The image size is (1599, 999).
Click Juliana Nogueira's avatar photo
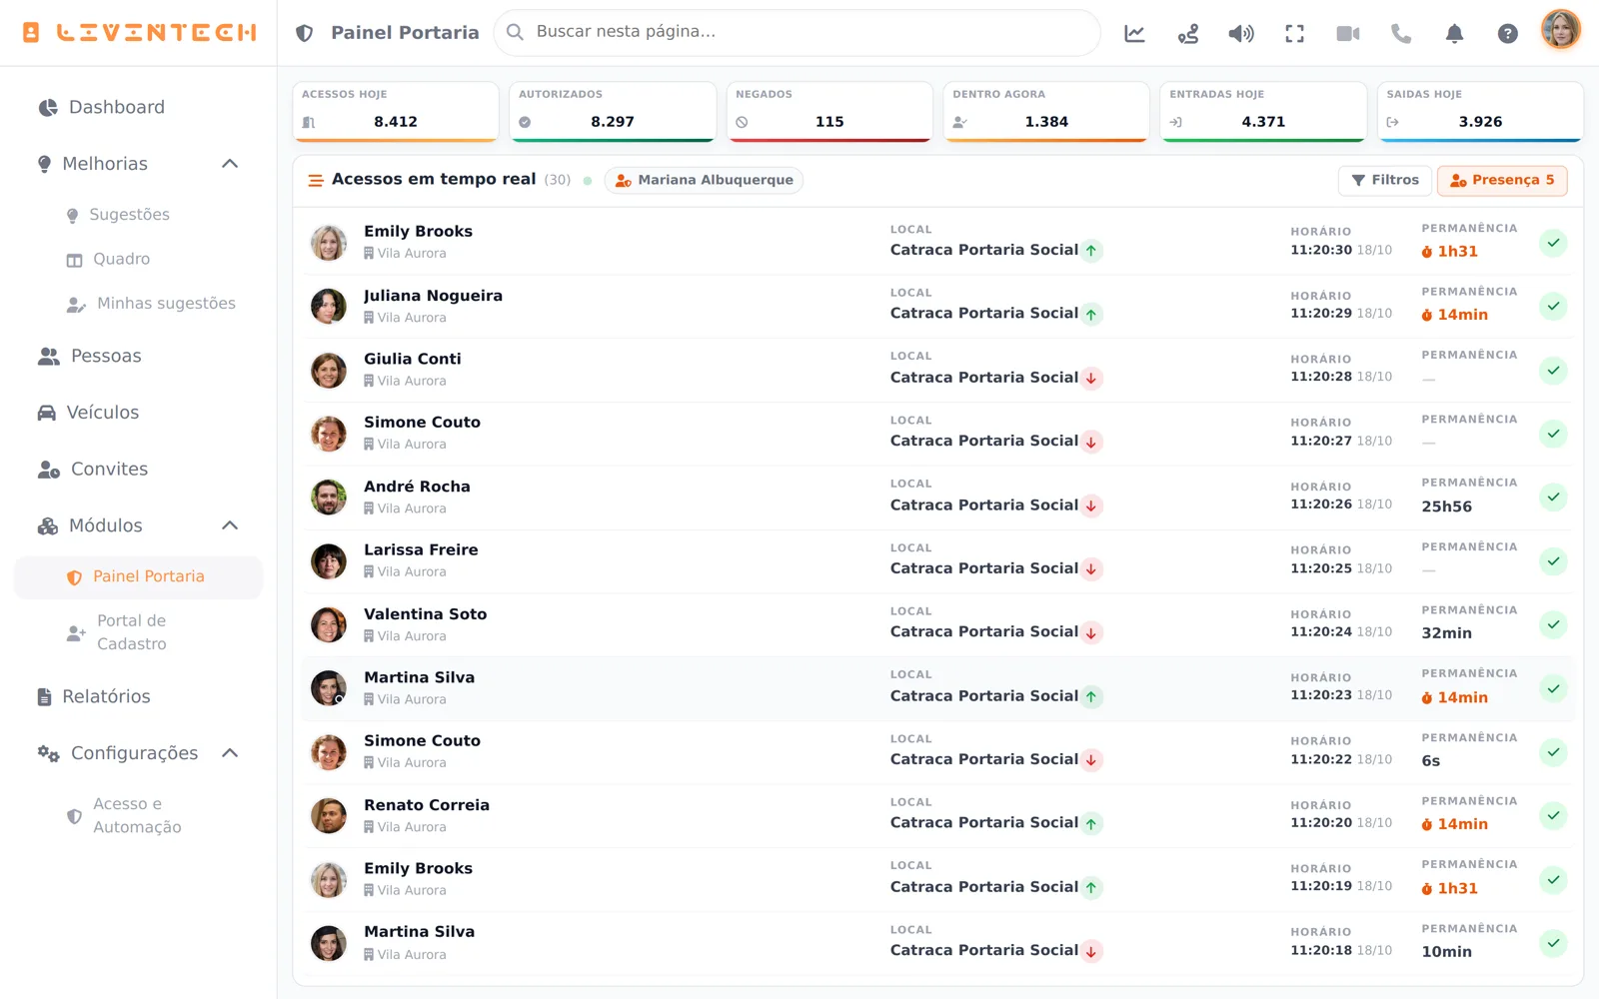(328, 307)
